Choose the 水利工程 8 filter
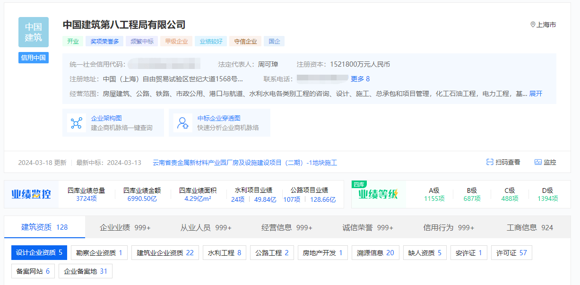The width and height of the screenshot is (580, 285). point(225,253)
